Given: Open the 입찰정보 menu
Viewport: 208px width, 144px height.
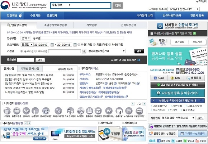Looking at the screenshot, I should [12, 15].
